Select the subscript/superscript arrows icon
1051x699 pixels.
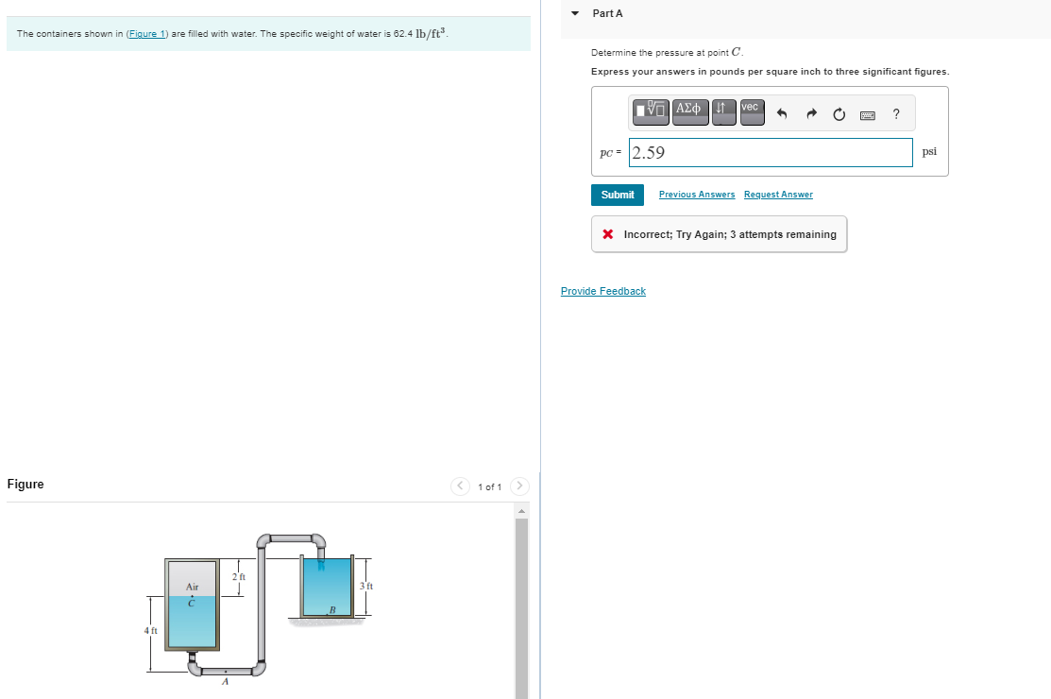tap(722, 111)
